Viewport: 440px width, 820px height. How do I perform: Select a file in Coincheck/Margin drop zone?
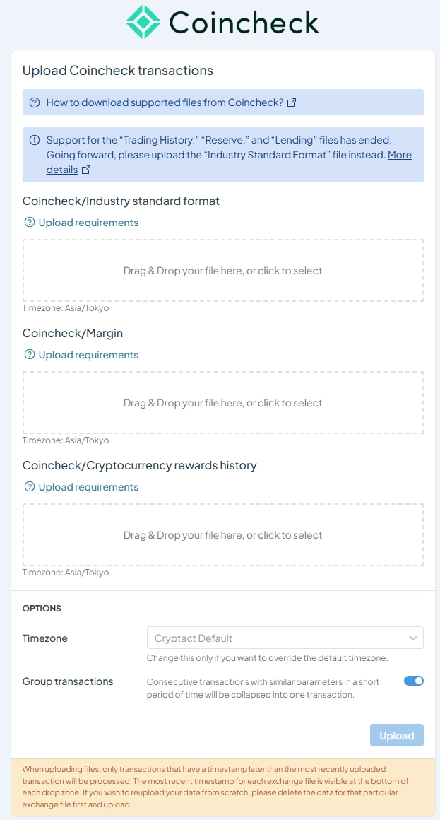222,403
